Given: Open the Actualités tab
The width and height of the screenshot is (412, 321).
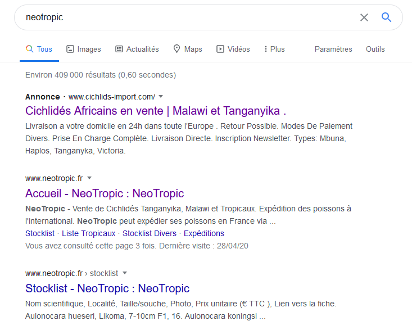Looking at the screenshot, I should [137, 49].
